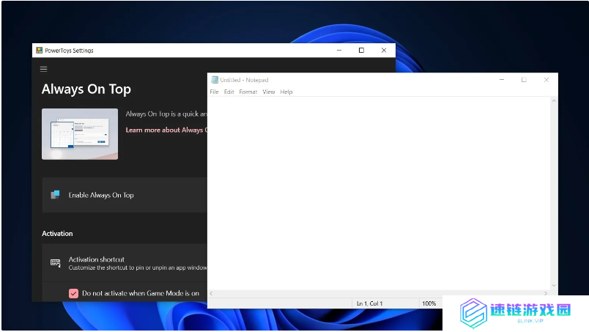The width and height of the screenshot is (589, 332).
Task: Click Notepad horizontal scrollbar left arrow
Action: (x=211, y=293)
